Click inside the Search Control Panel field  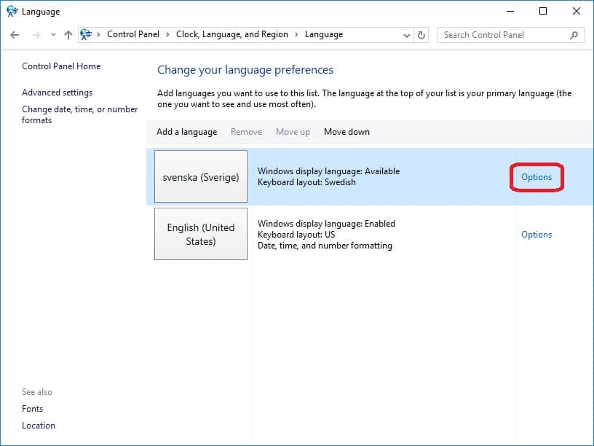(x=502, y=34)
